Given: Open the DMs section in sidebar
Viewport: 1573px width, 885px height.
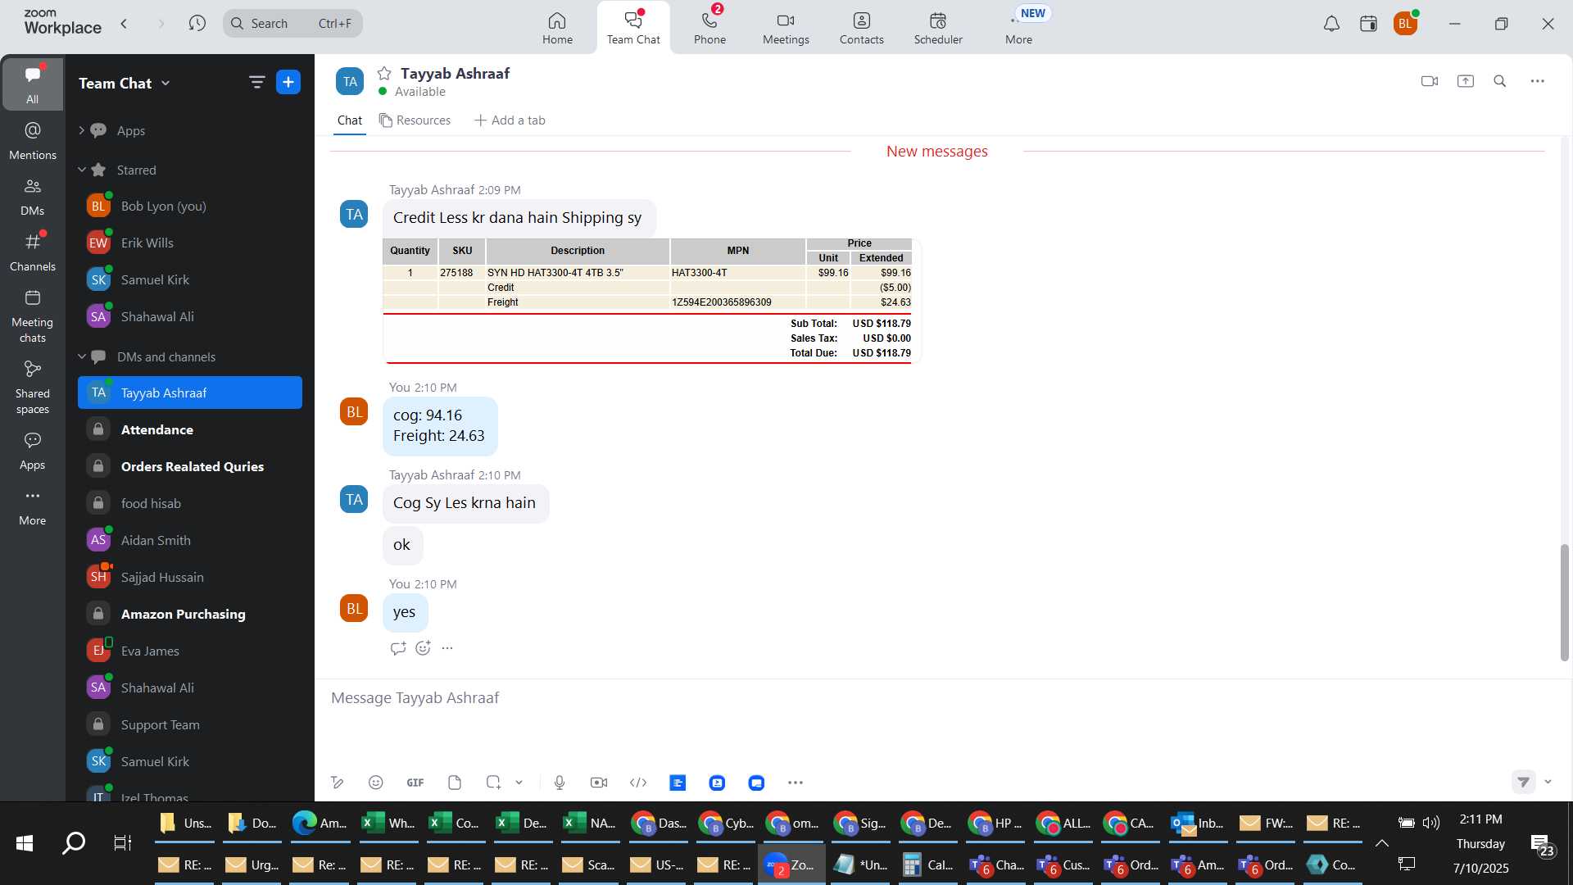Looking at the screenshot, I should (x=33, y=197).
